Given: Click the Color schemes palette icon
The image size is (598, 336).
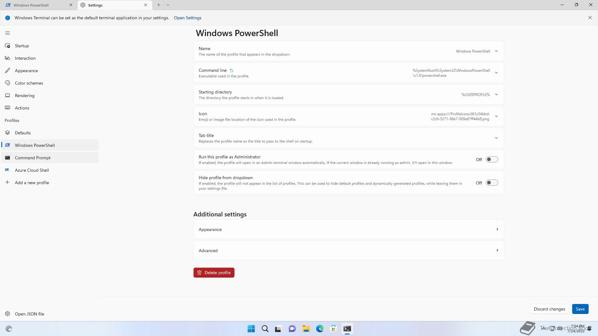Looking at the screenshot, I should [x=7, y=83].
